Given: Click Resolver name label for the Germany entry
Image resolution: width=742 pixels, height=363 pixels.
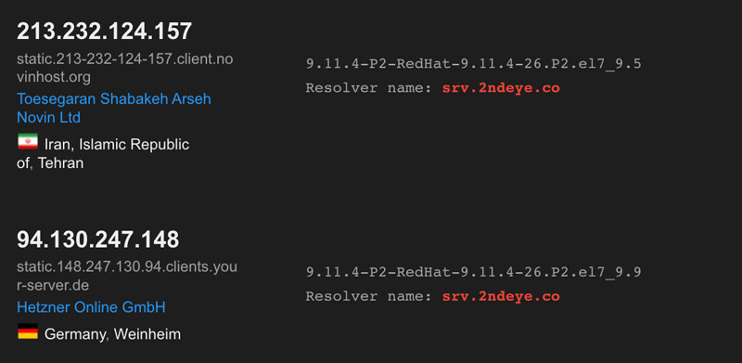Looking at the screenshot, I should (x=369, y=297).
